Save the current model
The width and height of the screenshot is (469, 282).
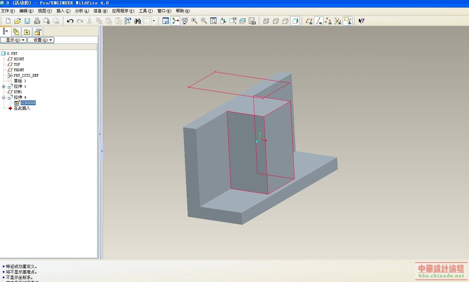27,21
